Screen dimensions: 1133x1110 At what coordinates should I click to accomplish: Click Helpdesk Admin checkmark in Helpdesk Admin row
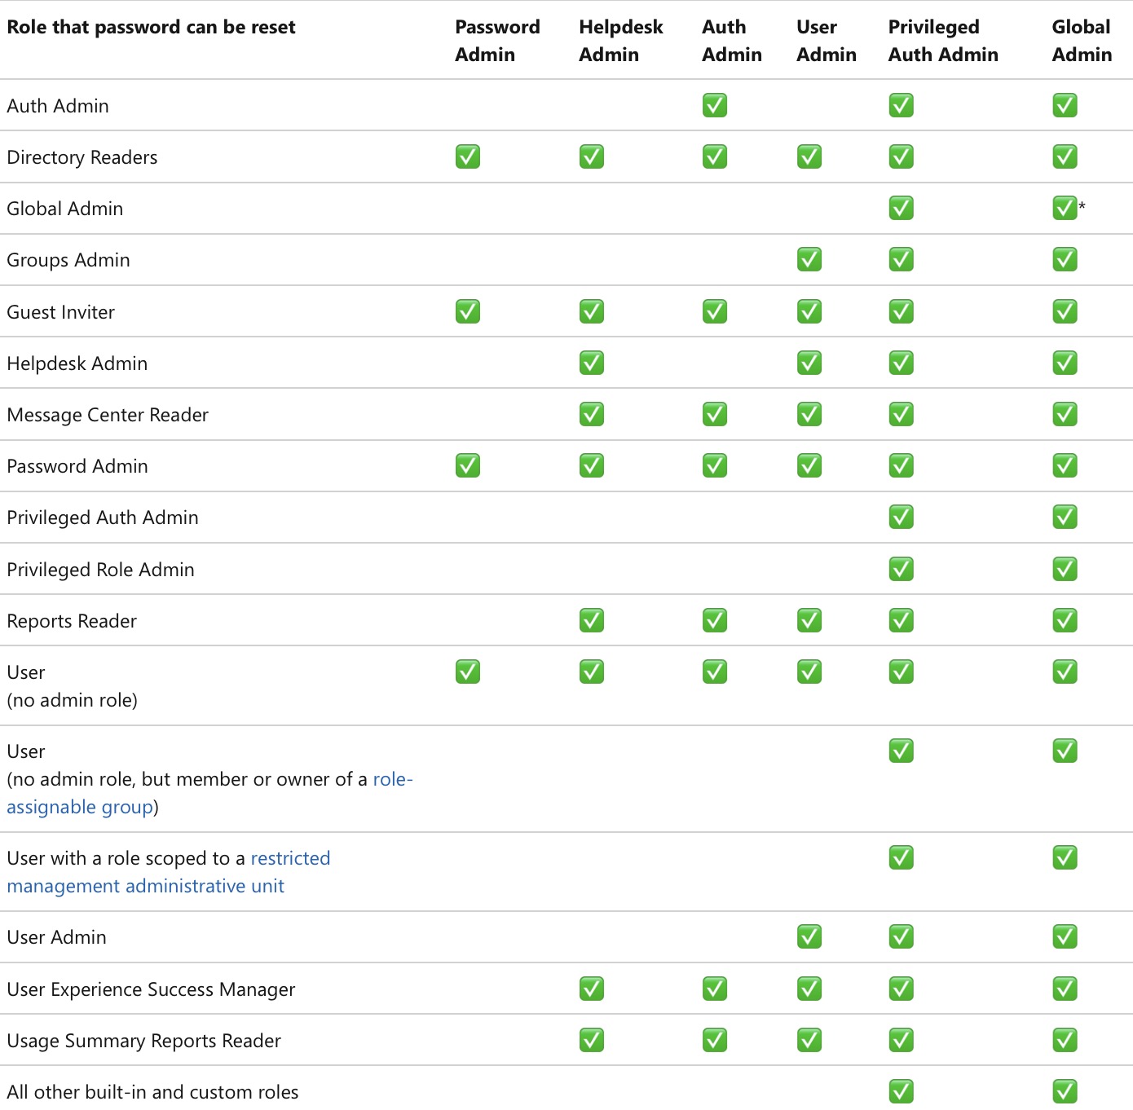click(592, 363)
